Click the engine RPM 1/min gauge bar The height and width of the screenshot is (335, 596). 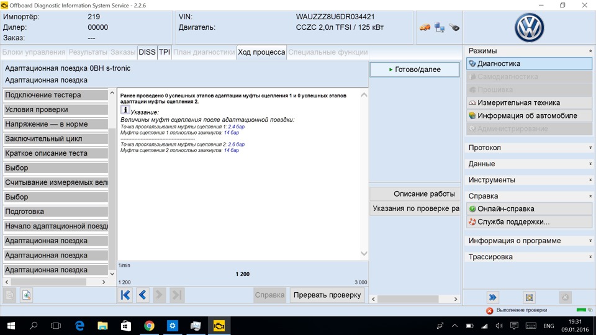[x=243, y=274]
